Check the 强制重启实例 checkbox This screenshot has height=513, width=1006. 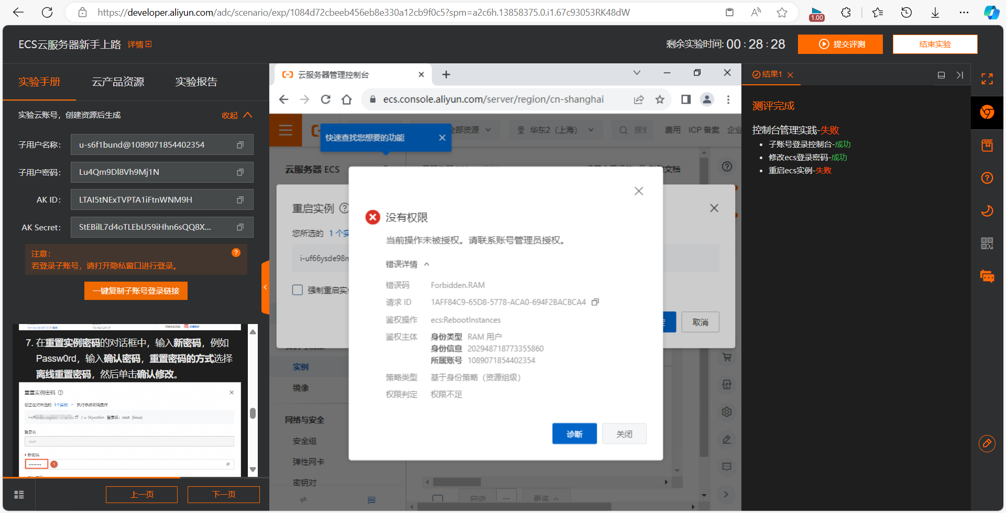(298, 290)
